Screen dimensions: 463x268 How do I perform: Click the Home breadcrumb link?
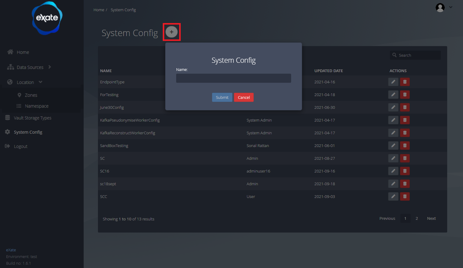(x=99, y=10)
